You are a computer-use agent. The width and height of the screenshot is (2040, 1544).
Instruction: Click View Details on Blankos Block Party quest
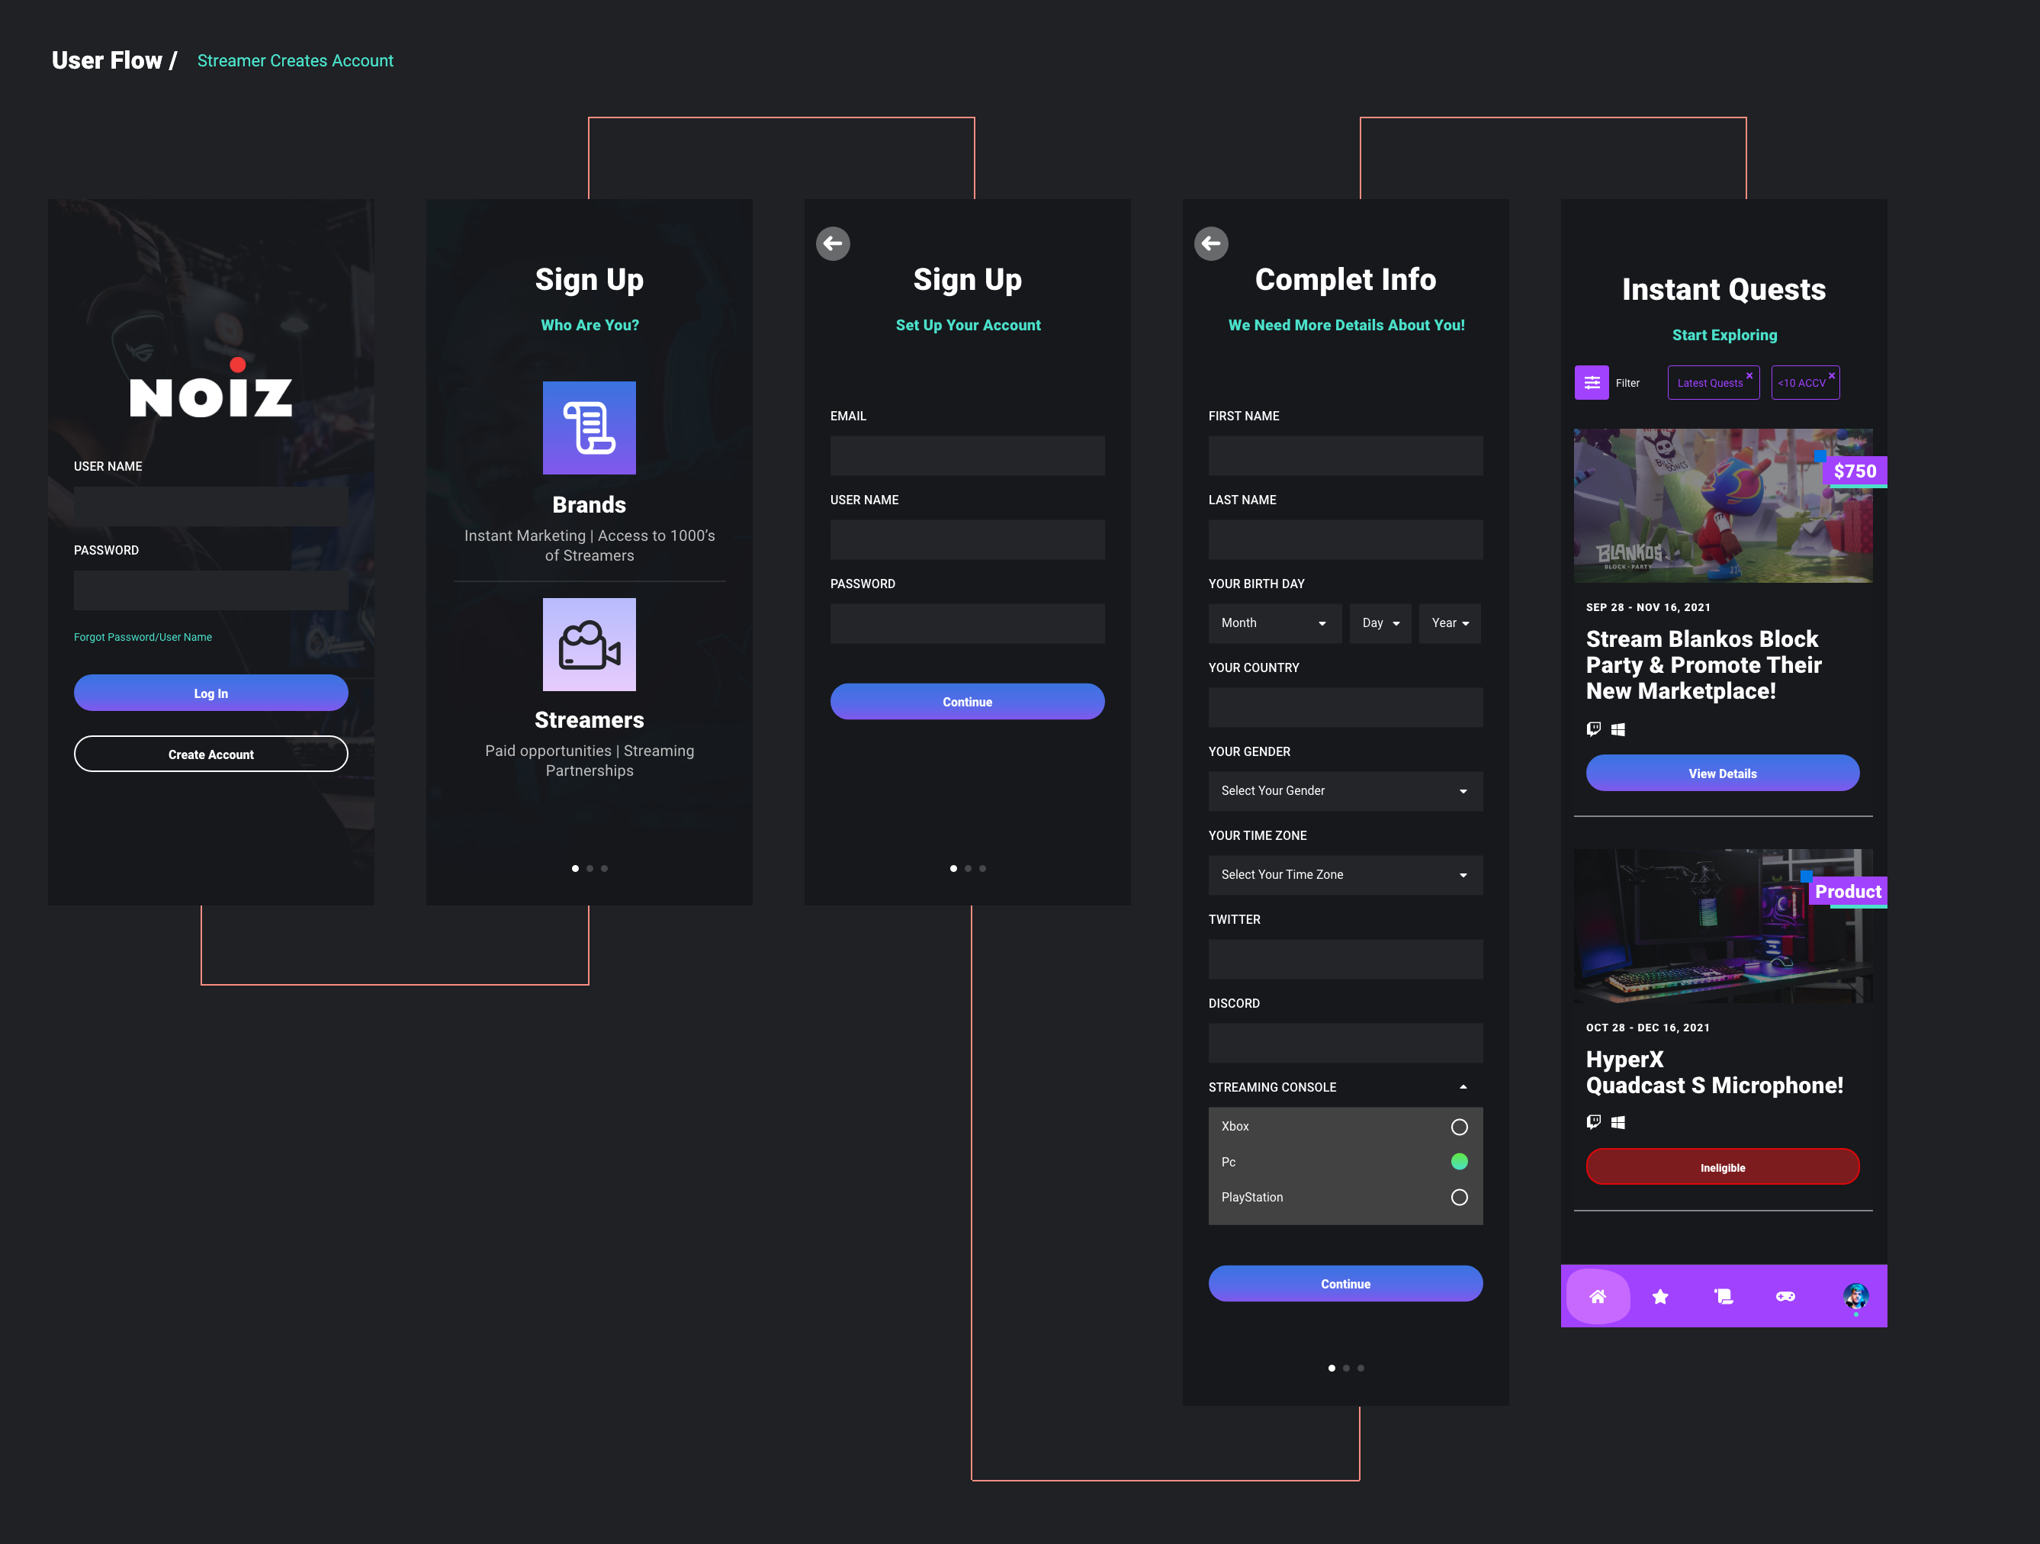coord(1722,772)
